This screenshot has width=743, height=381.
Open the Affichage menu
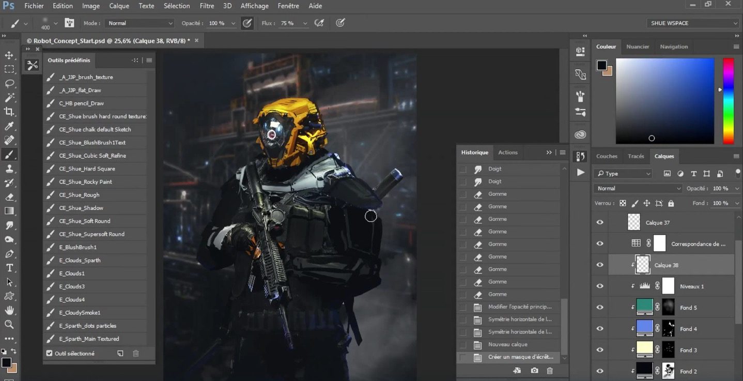pos(254,6)
